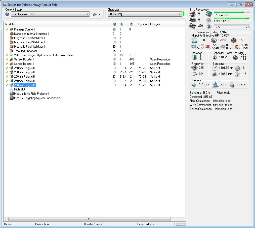Select the first Magnetic Field Stabilizer II row

click(94, 38)
